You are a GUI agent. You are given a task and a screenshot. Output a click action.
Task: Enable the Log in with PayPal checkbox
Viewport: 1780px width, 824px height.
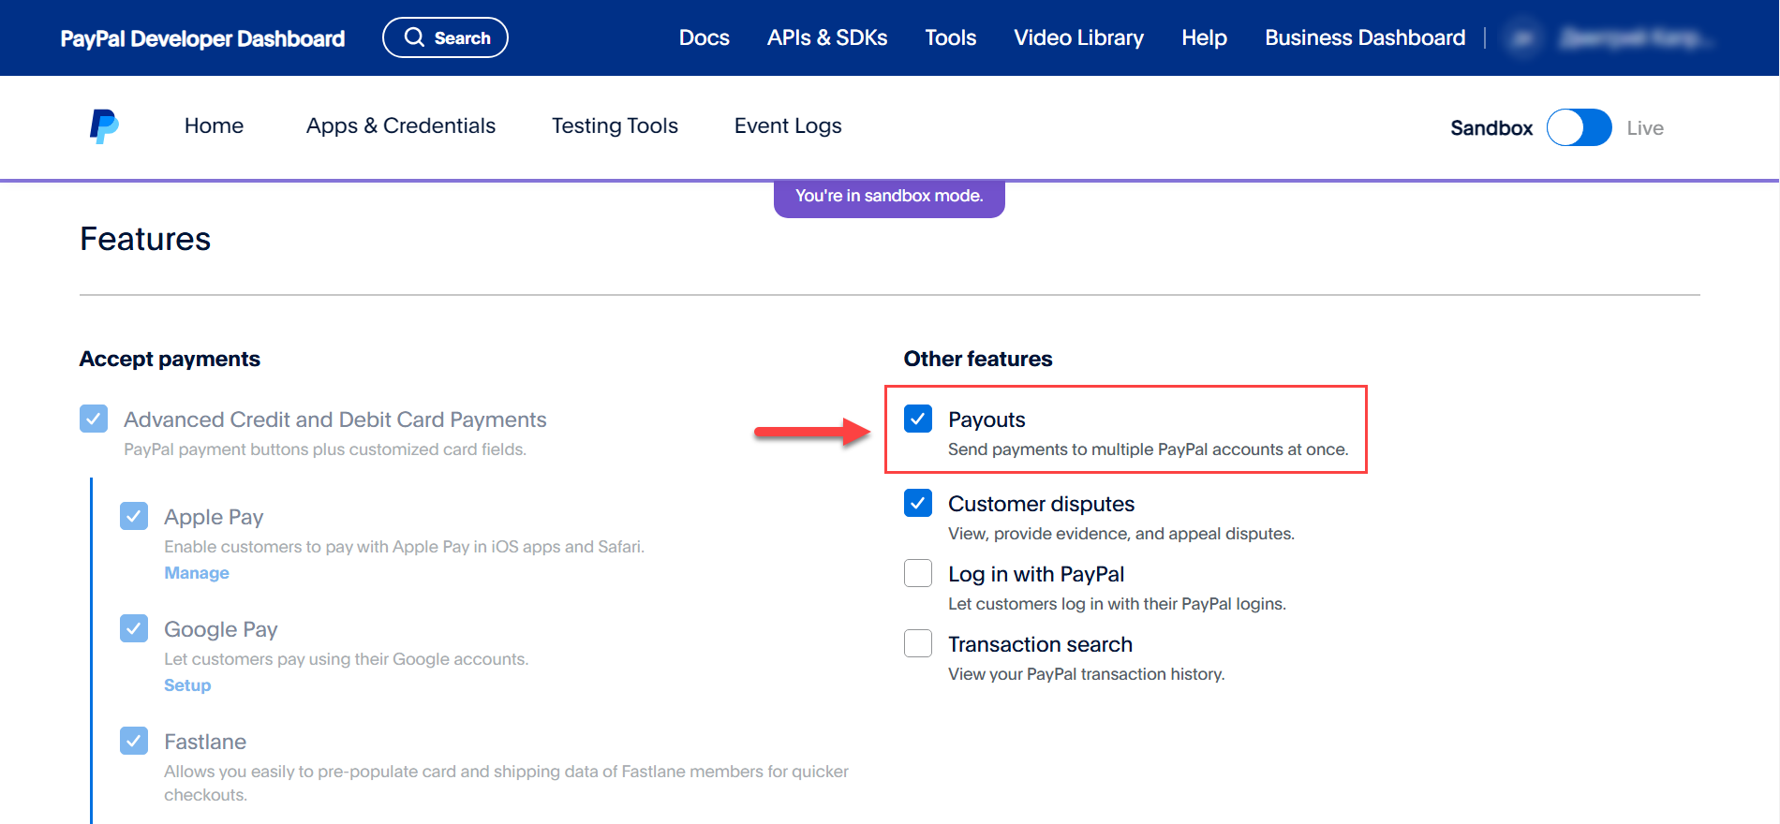tap(918, 573)
